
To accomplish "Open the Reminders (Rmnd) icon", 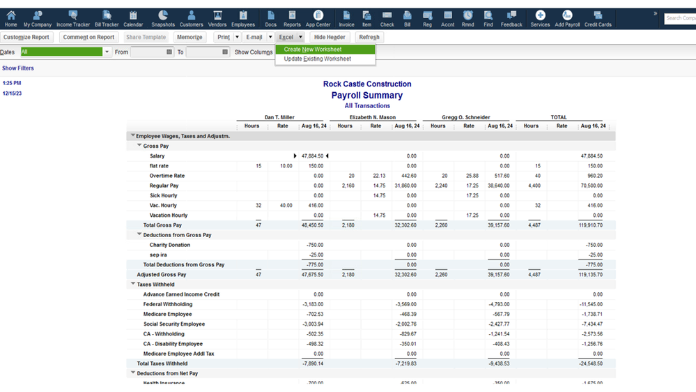I will (x=467, y=18).
